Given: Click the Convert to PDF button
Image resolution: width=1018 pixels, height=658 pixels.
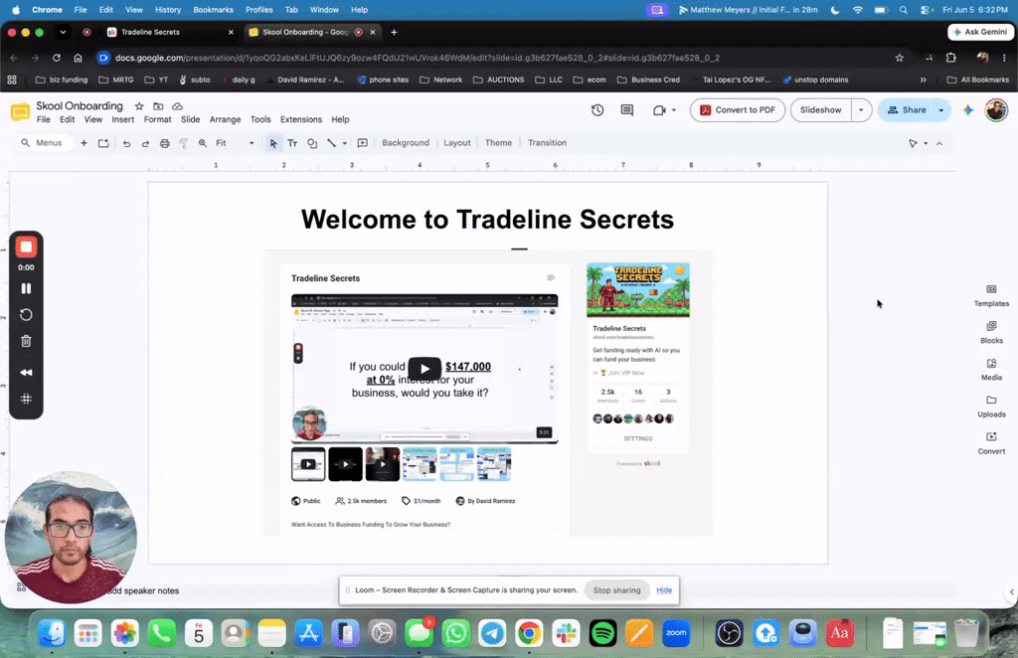Looking at the screenshot, I should pyautogui.click(x=738, y=110).
